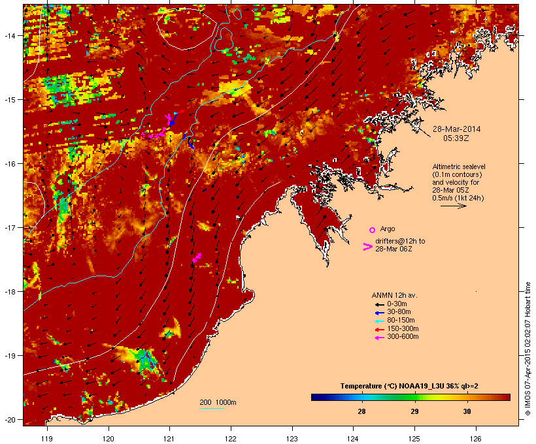Click the 0-30m depth label

pyautogui.click(x=397, y=304)
